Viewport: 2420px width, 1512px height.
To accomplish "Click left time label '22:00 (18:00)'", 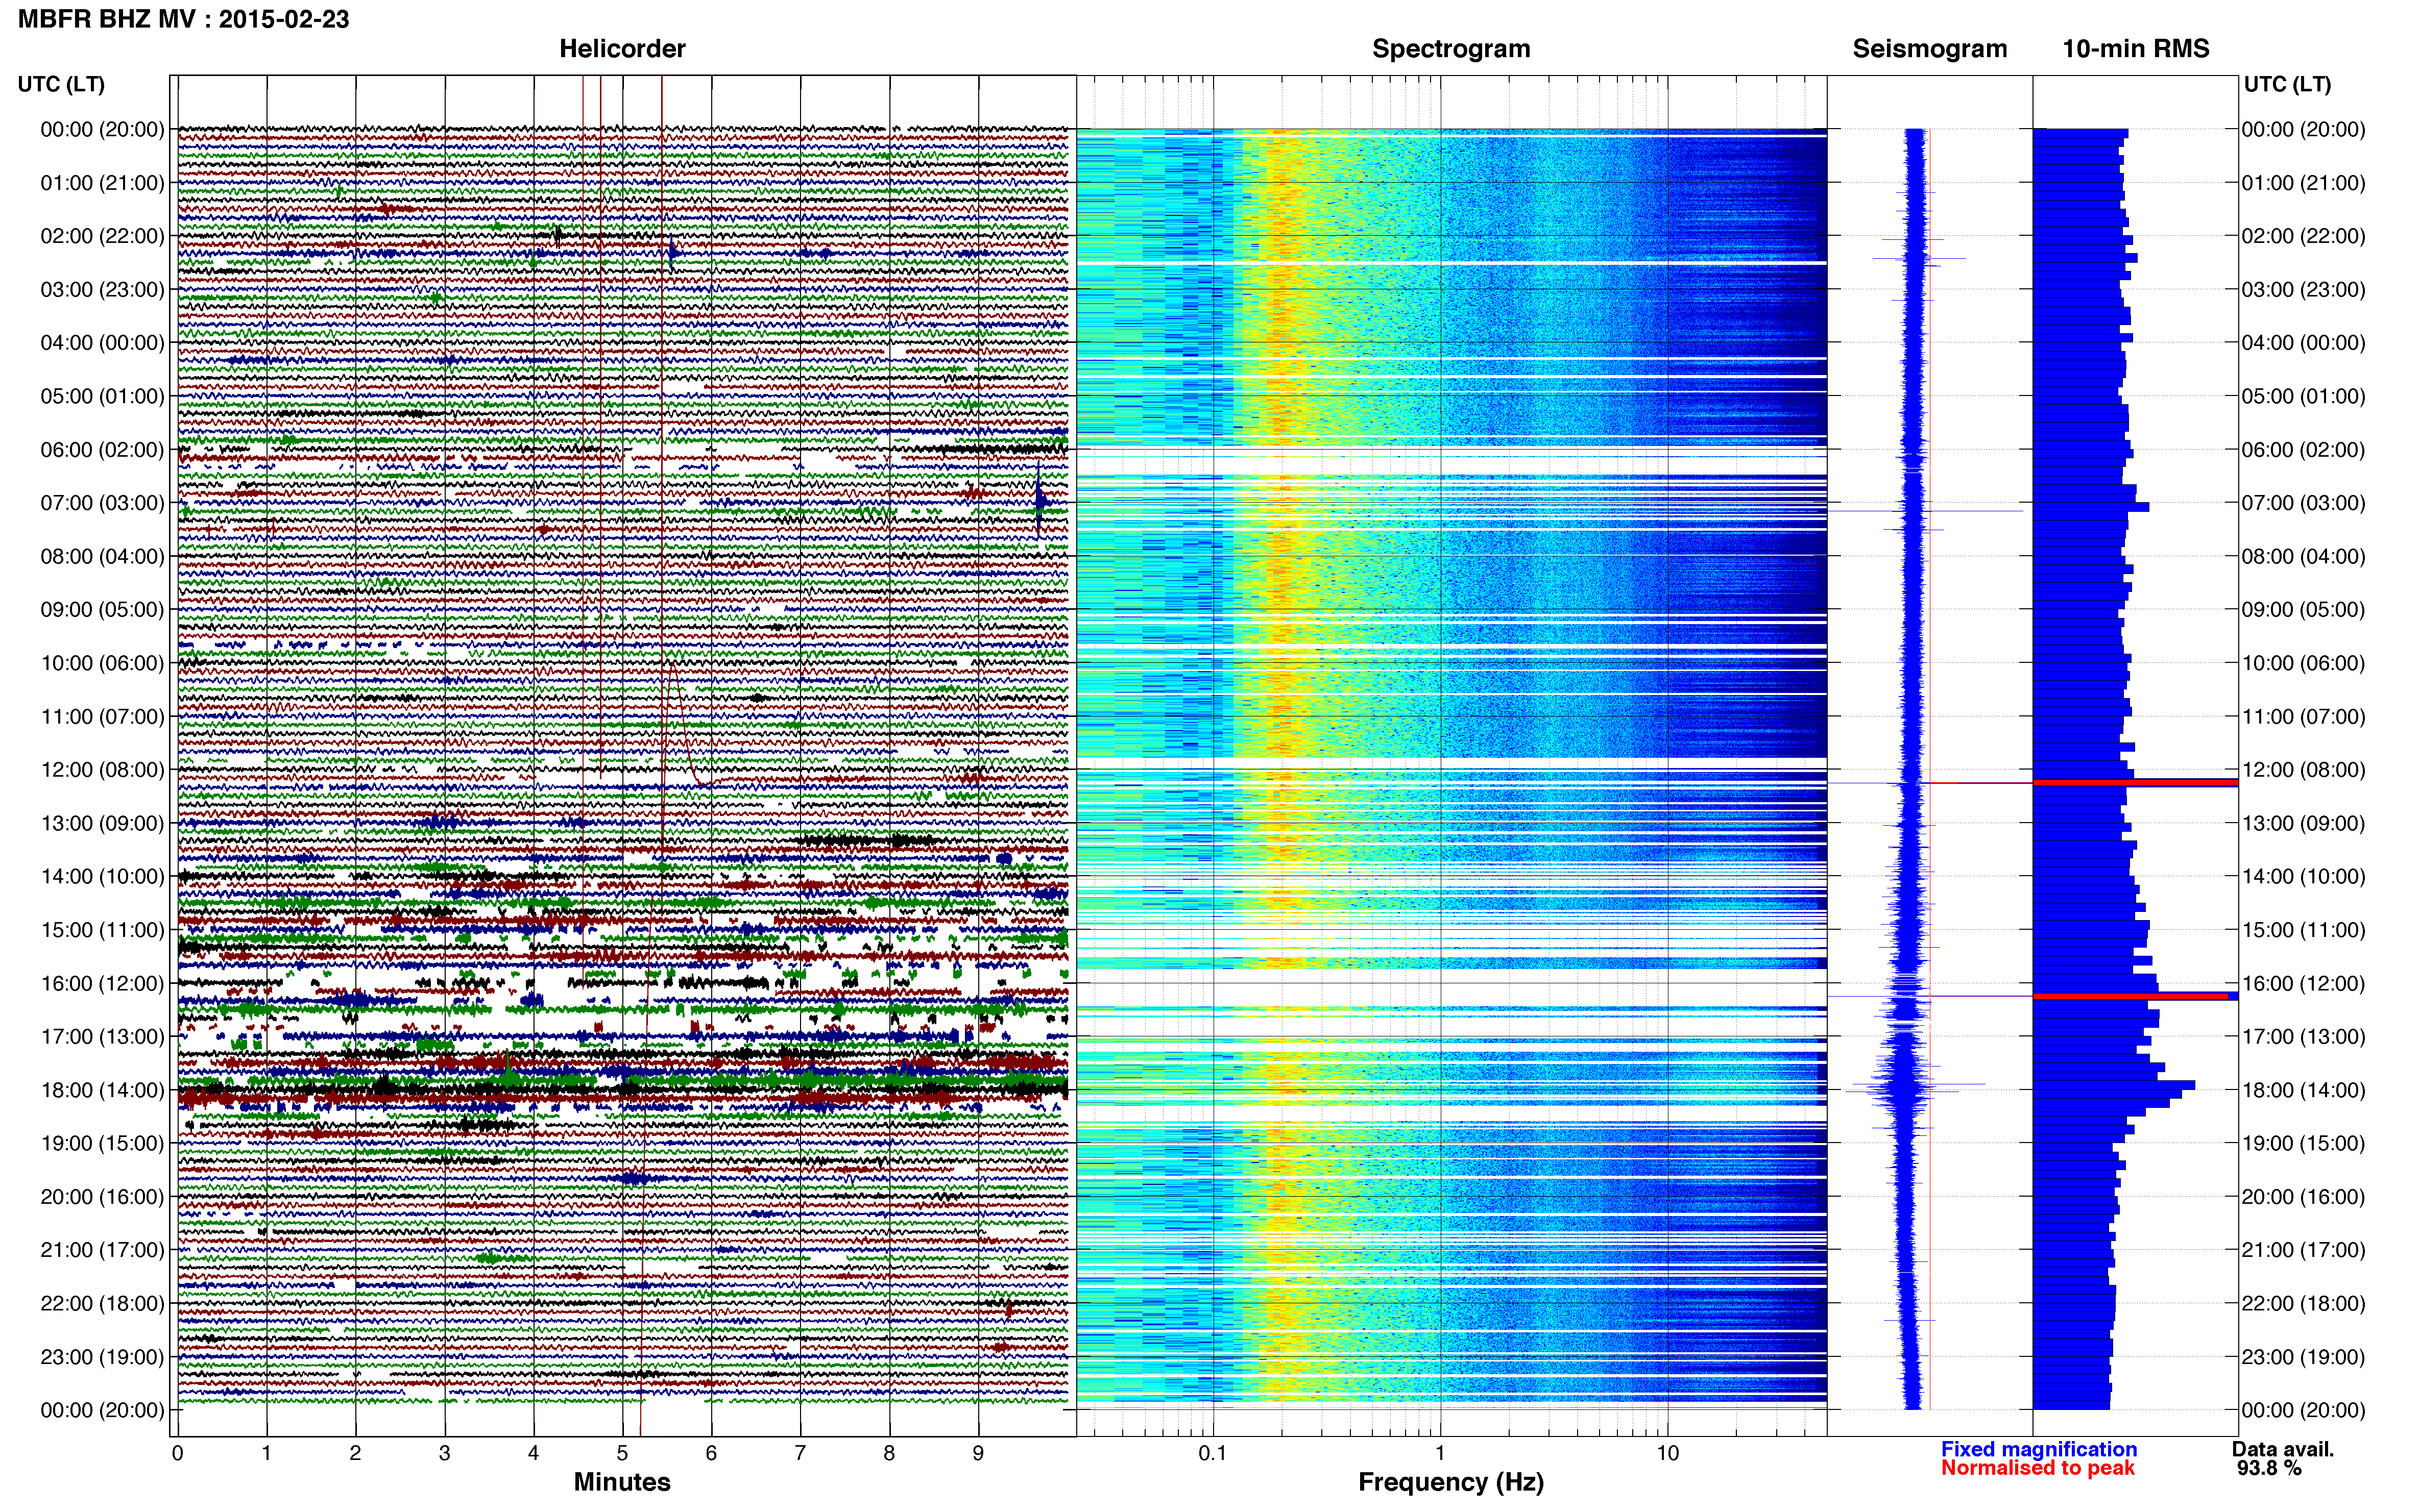I will pos(102,1303).
